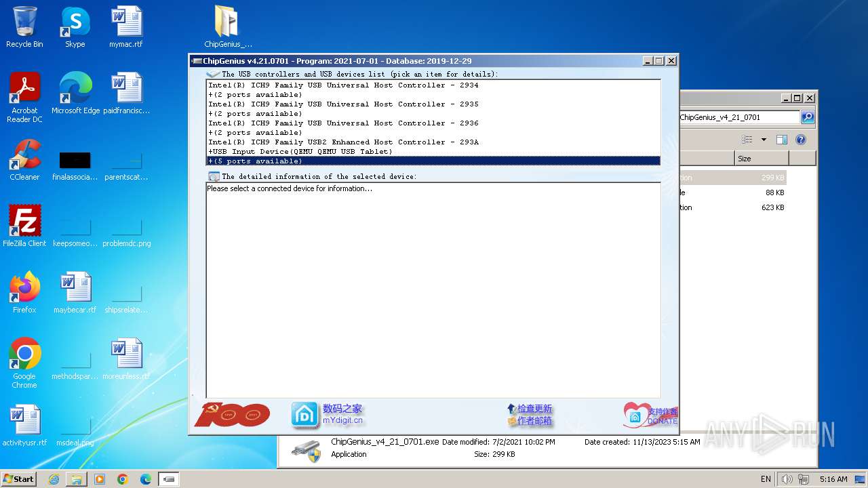Select '2 ports available' under controller 2934
Viewport: 868px width, 488px height.
(433, 95)
